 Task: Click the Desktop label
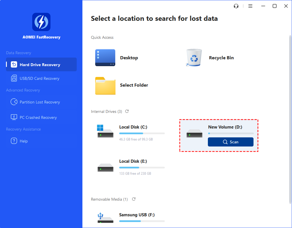pos(129,58)
